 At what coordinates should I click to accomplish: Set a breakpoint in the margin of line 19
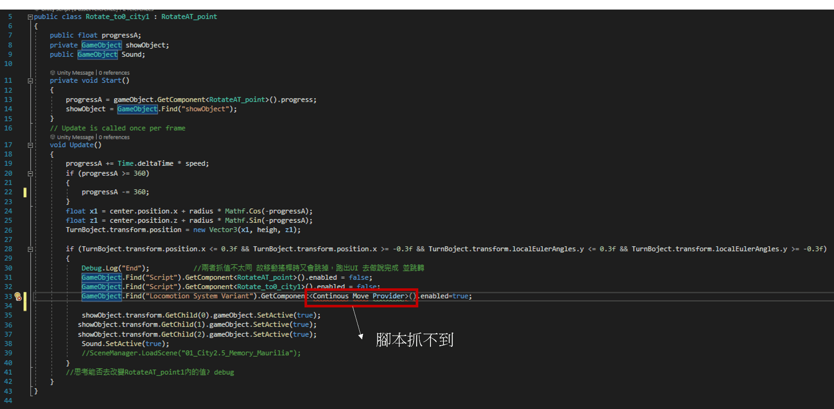click(x=20, y=163)
